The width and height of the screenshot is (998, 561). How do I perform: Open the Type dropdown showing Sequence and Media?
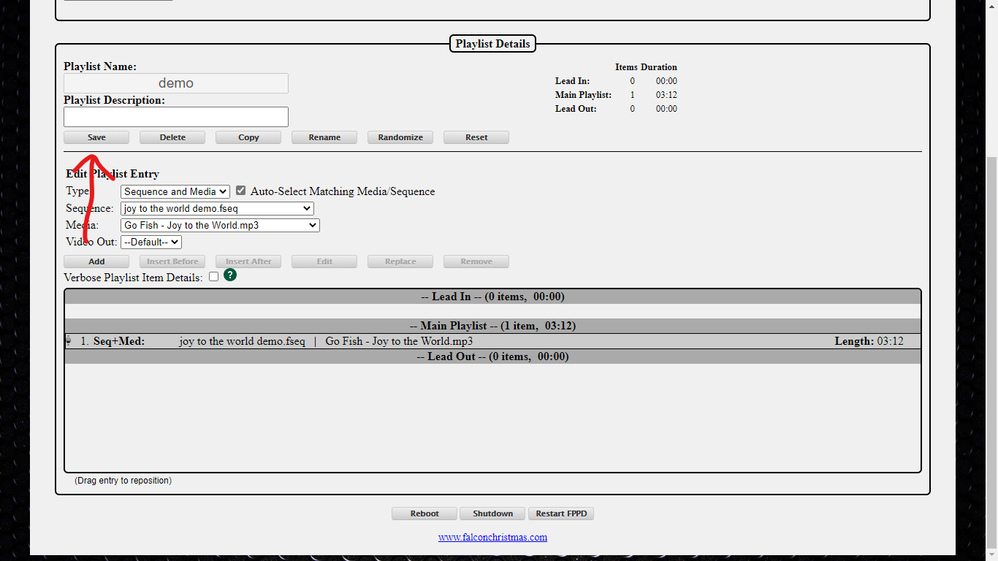coord(175,191)
